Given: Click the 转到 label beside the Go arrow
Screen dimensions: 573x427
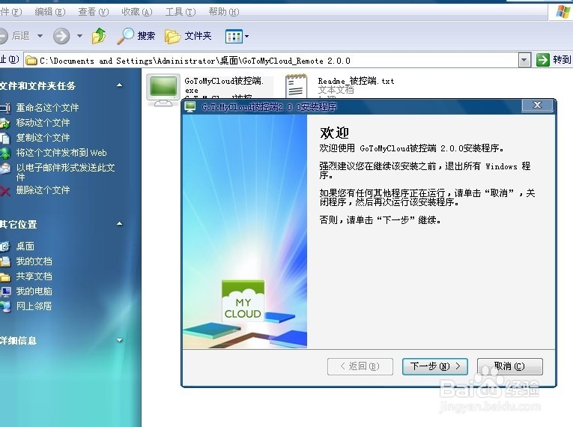Looking at the screenshot, I should pos(562,60).
